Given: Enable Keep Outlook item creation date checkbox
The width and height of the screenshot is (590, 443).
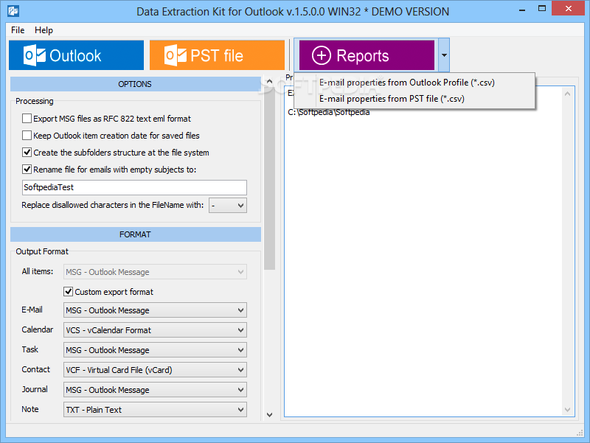Looking at the screenshot, I should click(x=27, y=136).
